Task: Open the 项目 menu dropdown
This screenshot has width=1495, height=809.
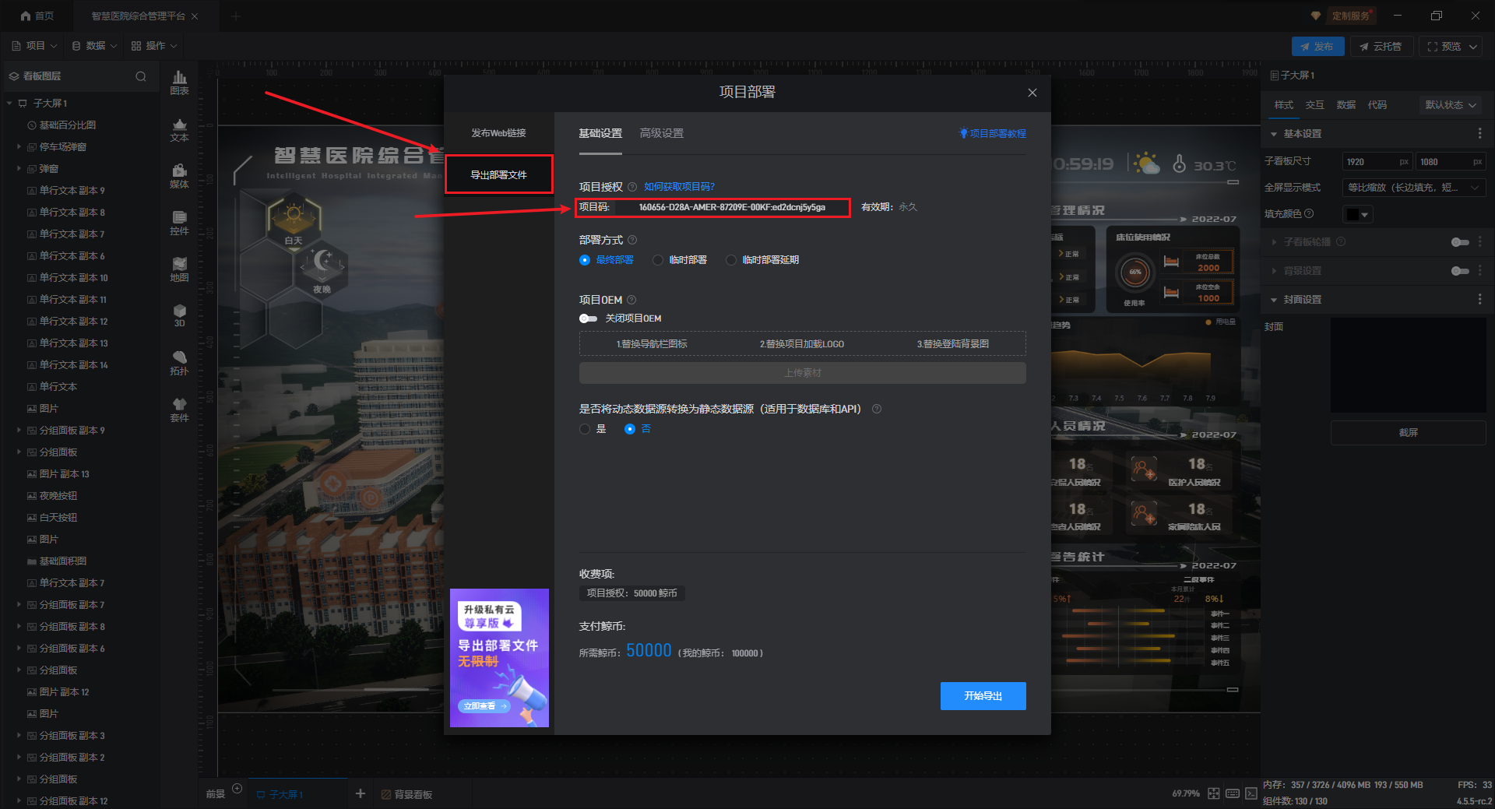Action: [x=33, y=46]
